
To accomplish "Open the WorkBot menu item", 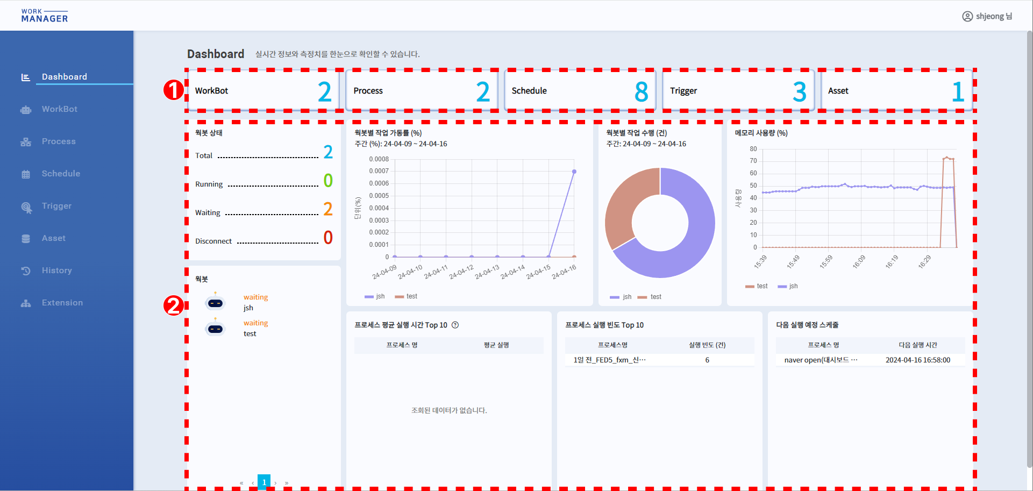I will 60,109.
